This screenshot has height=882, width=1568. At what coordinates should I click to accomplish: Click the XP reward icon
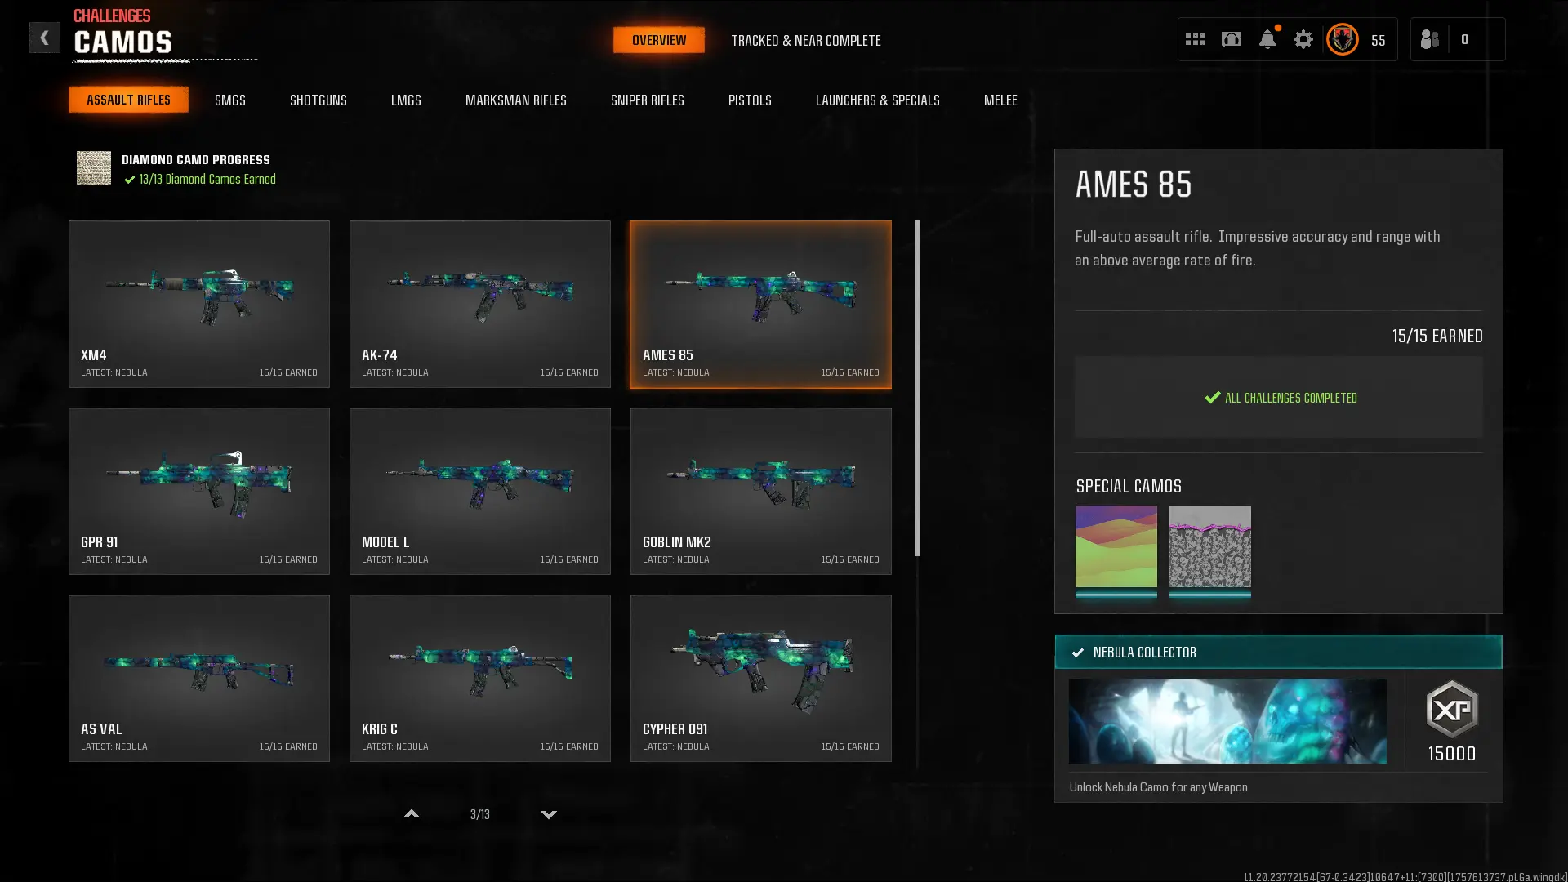coord(1451,710)
